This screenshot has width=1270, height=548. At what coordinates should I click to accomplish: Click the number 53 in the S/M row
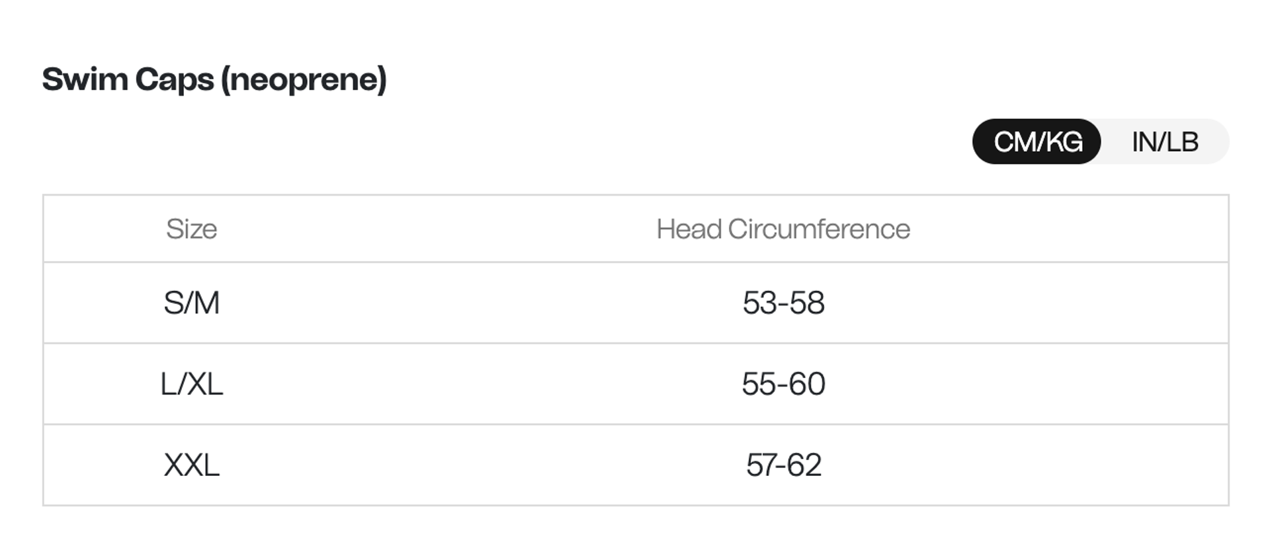(759, 303)
